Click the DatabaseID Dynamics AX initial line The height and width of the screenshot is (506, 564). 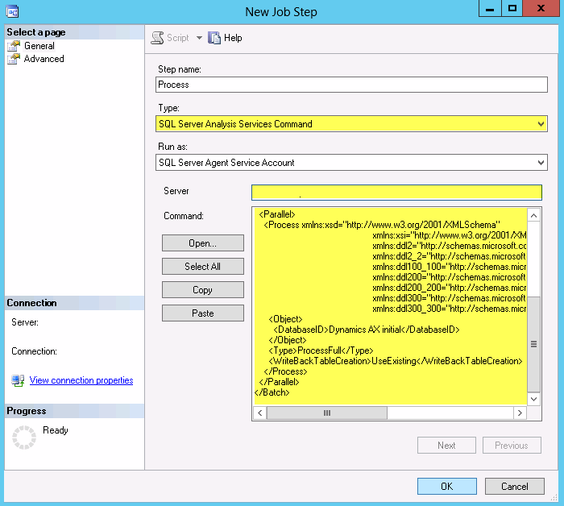point(366,330)
